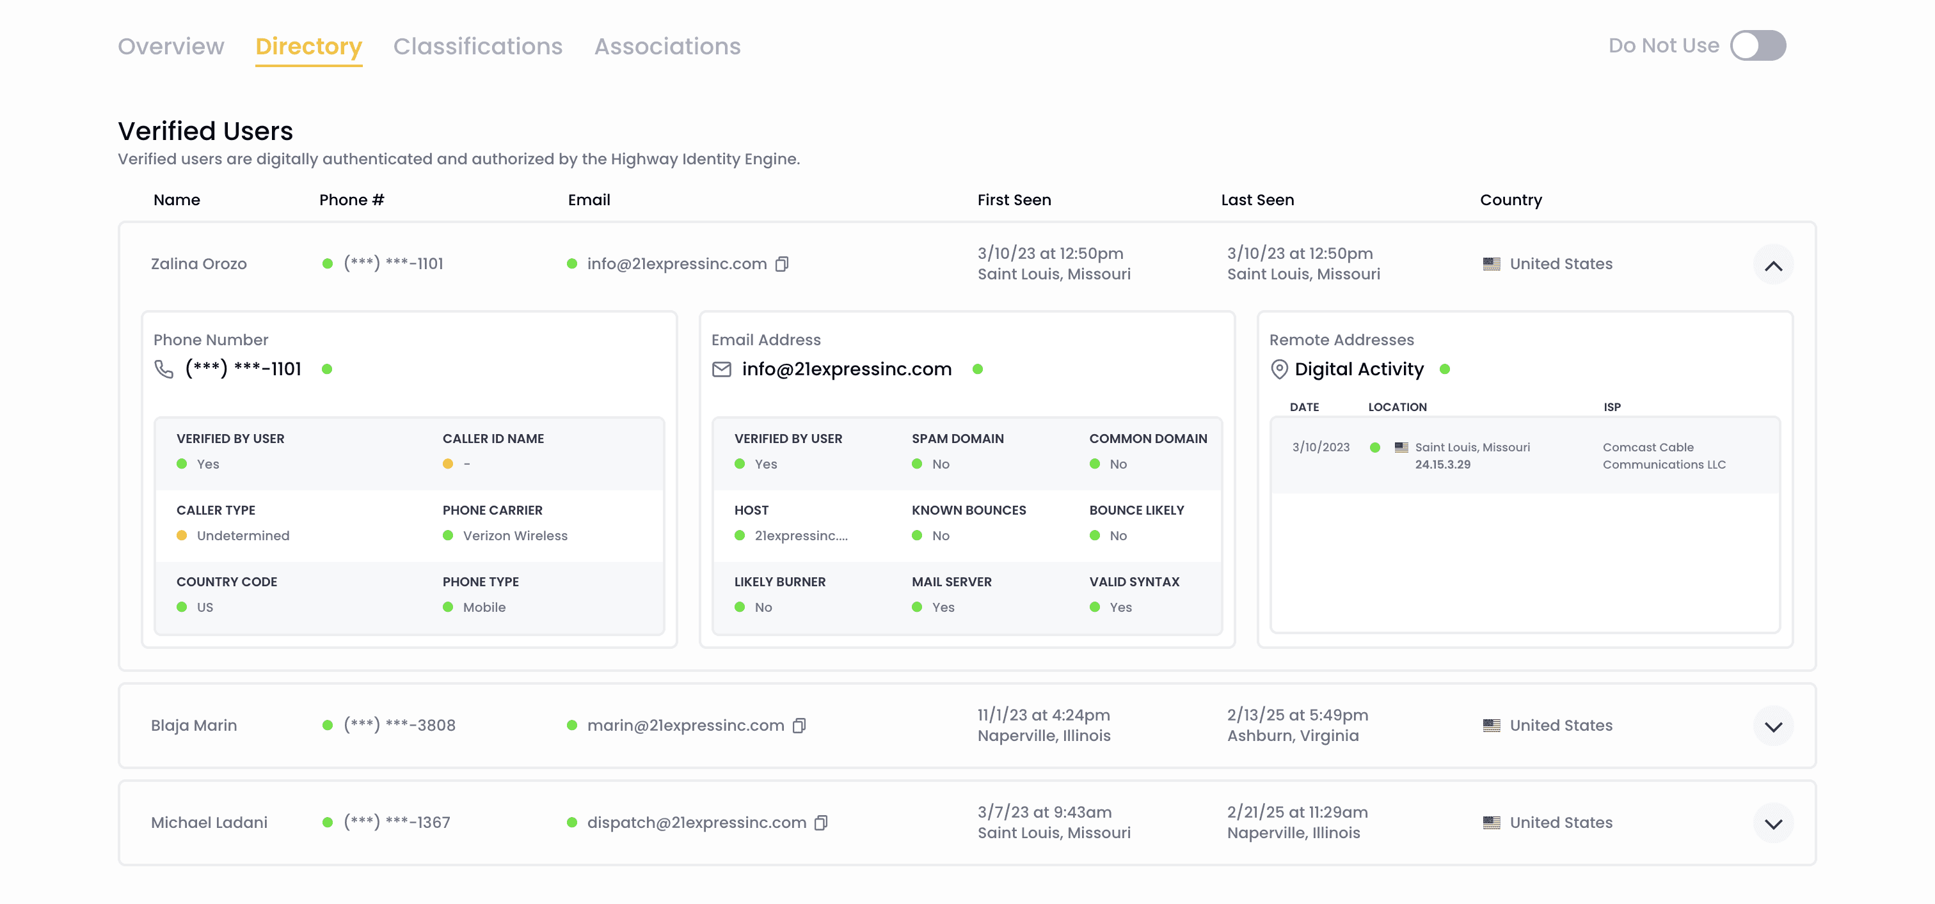Switch to the Overview tab

pyautogui.click(x=170, y=47)
